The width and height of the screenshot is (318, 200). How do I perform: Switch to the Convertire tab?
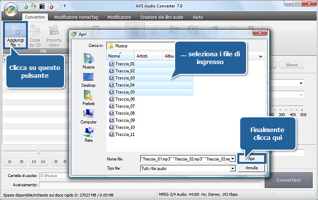[35, 17]
